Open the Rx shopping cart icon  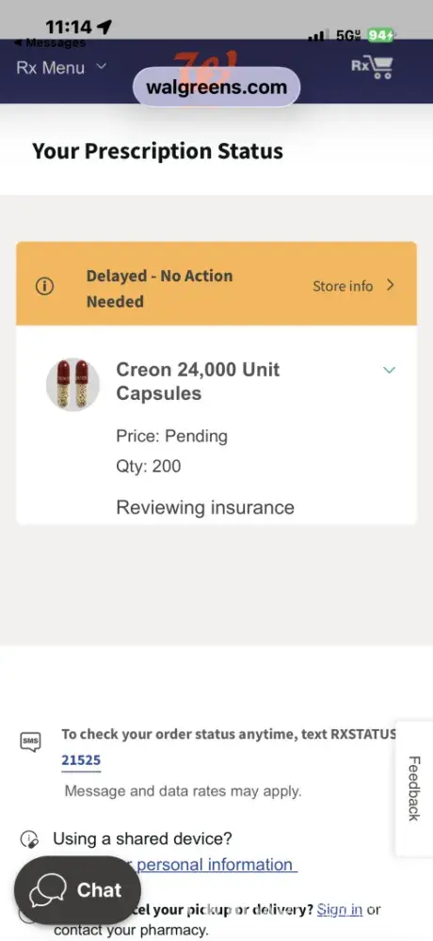(372, 67)
